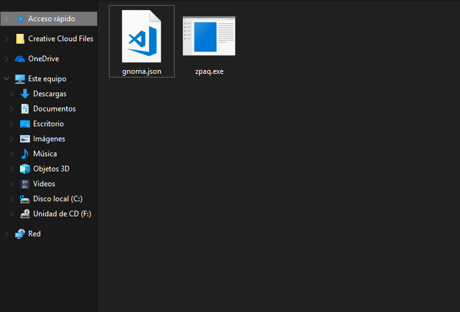
Task: Select Acceso rápido in navigation pane
Action: coord(51,19)
